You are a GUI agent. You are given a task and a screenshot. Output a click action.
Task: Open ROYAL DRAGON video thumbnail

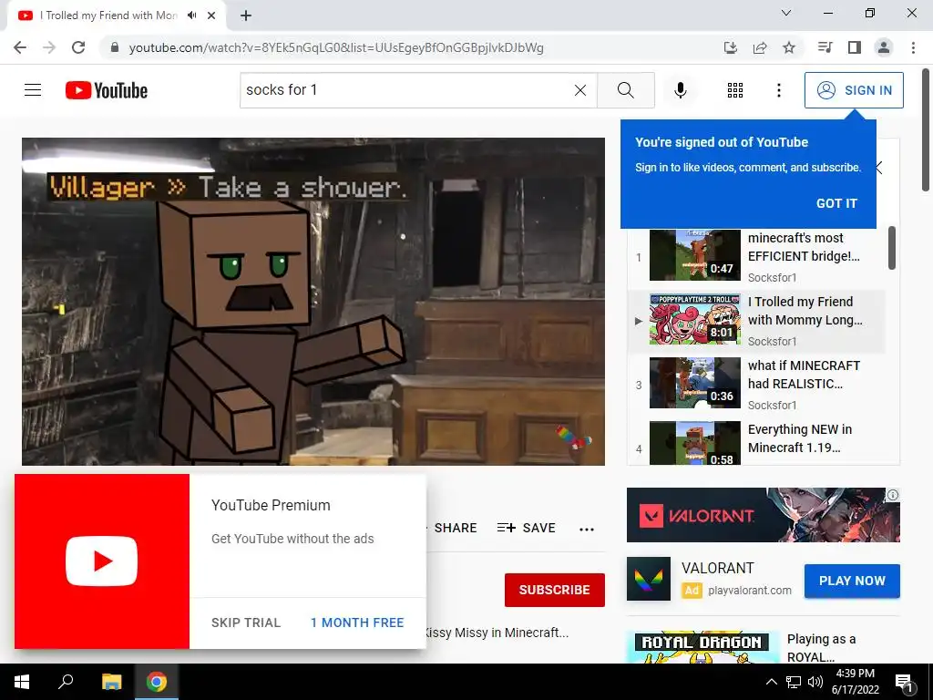[702, 648]
